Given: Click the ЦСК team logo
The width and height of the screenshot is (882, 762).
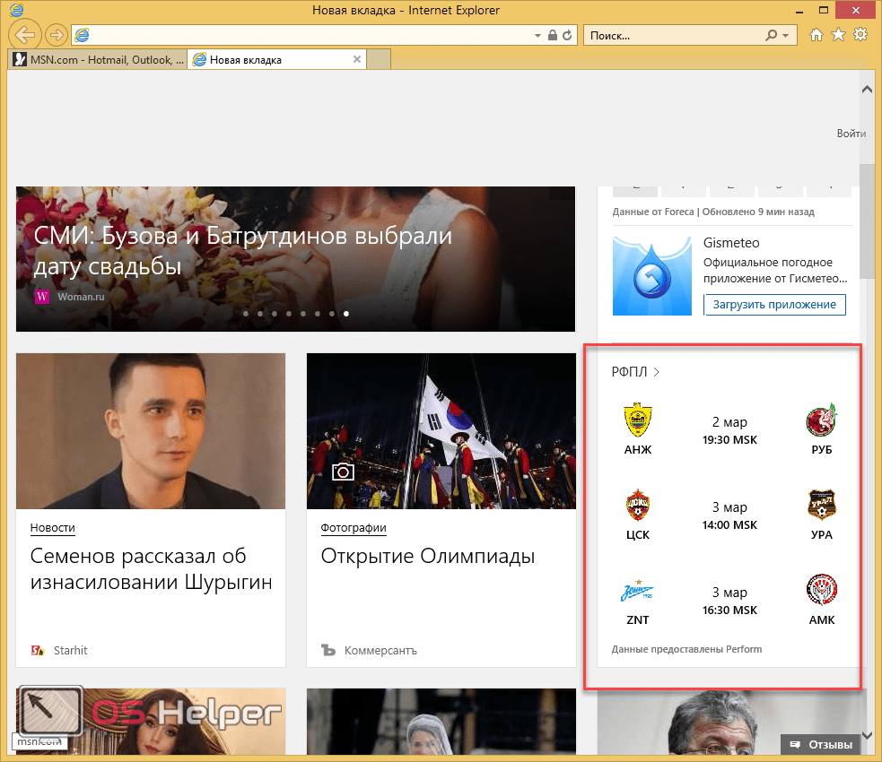Looking at the screenshot, I should click(x=637, y=507).
